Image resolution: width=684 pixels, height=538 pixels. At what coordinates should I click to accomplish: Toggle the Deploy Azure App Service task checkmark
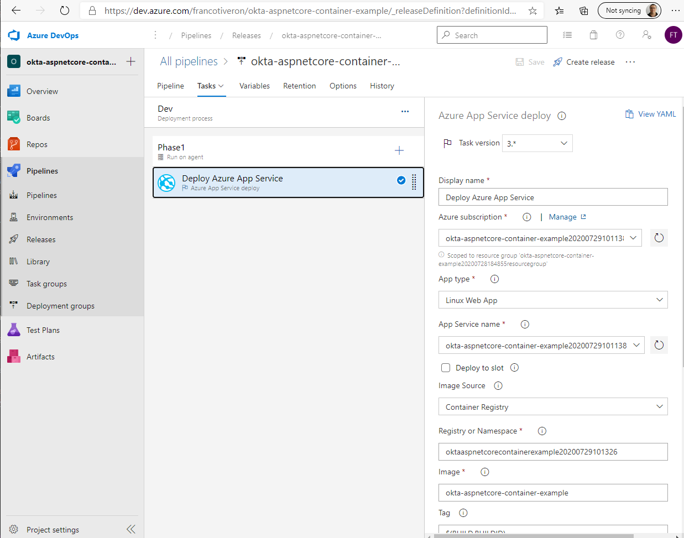(401, 180)
